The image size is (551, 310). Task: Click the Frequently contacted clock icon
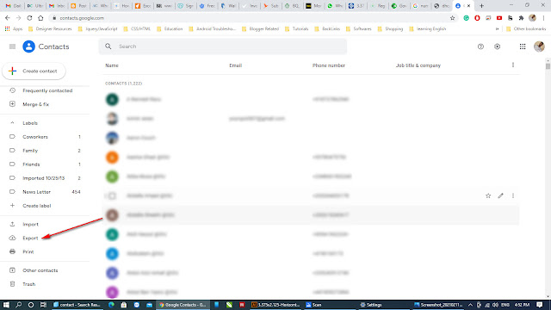click(x=12, y=90)
